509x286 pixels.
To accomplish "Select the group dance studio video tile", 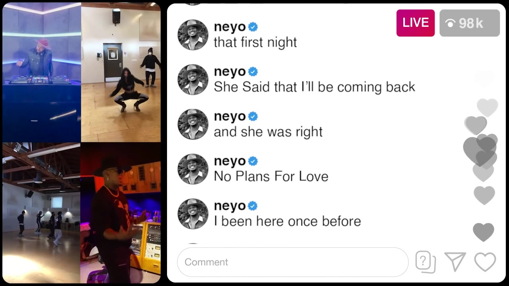I will coord(41,213).
